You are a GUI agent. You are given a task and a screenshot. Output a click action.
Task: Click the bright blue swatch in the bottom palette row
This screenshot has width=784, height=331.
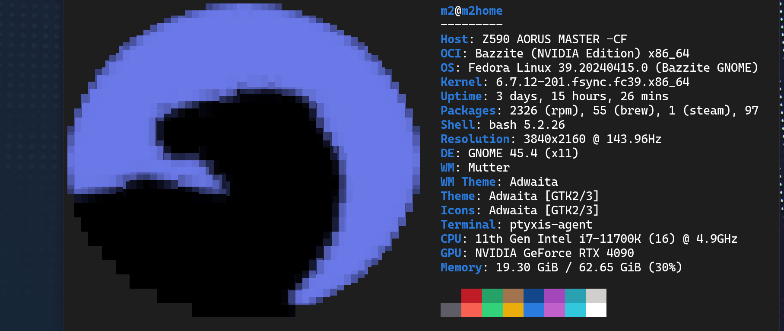[534, 310]
